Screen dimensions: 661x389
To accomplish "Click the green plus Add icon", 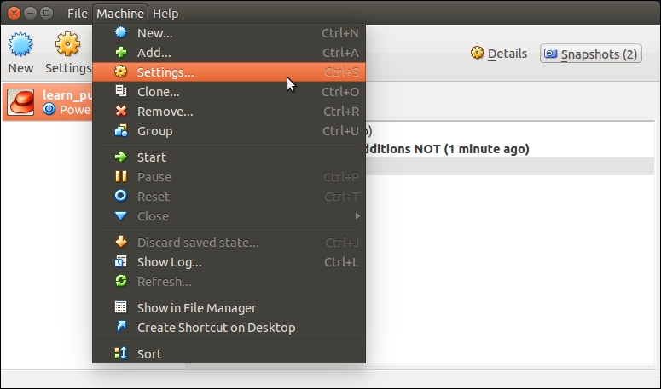I will (121, 53).
